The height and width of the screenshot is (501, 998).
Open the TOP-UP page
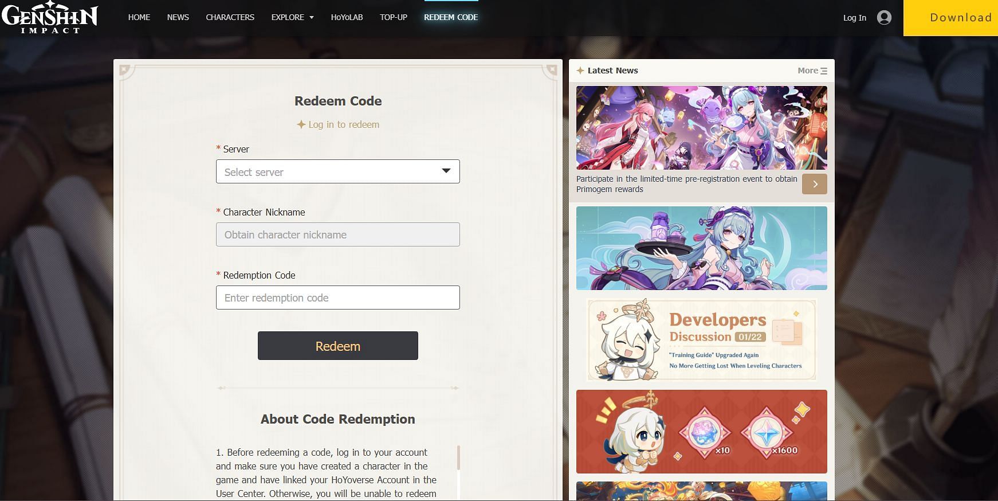click(394, 17)
